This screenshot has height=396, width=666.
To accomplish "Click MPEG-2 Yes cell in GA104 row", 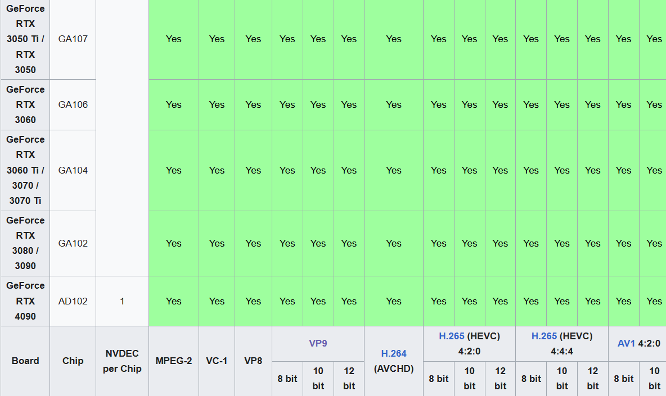I will click(174, 170).
